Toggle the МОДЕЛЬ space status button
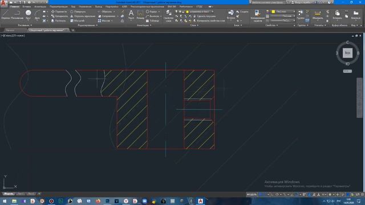This screenshot has width=365, height=205. point(252,194)
